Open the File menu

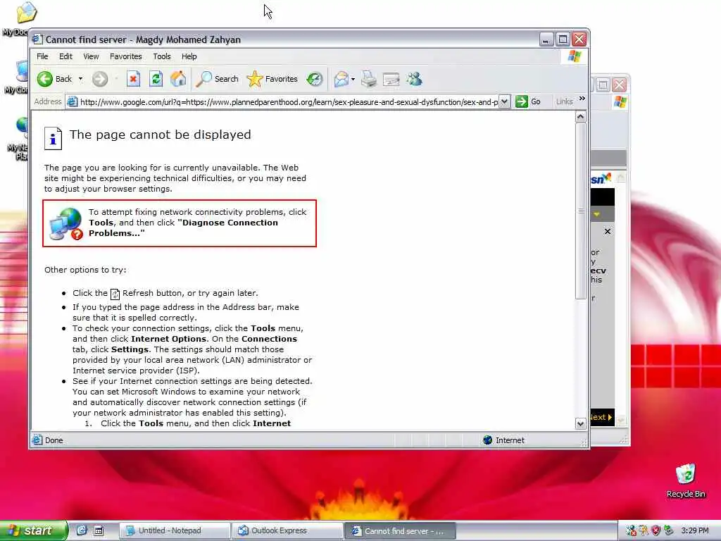pos(42,56)
